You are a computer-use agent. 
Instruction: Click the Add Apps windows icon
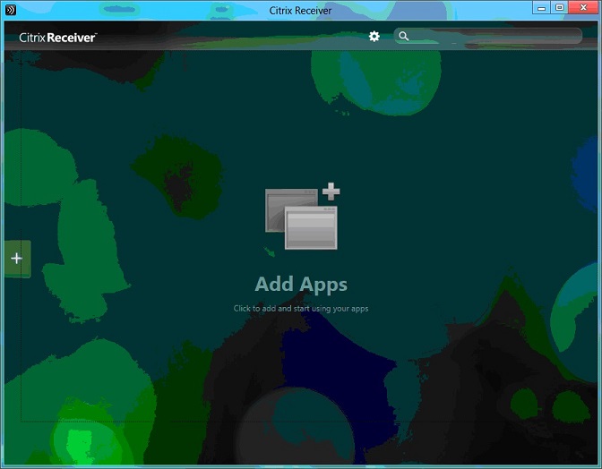[x=302, y=217]
